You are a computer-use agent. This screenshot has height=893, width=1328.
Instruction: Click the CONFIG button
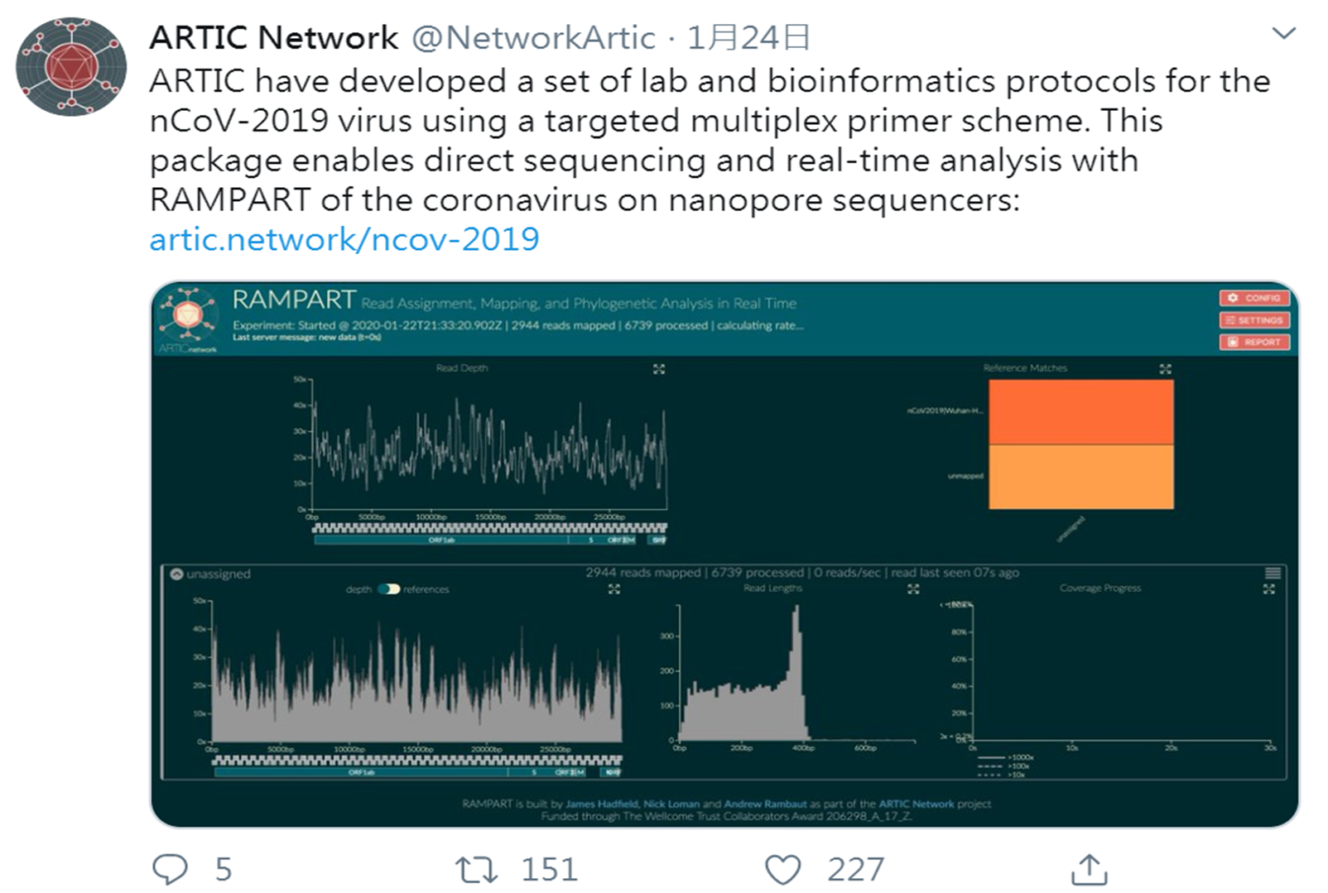[1254, 298]
